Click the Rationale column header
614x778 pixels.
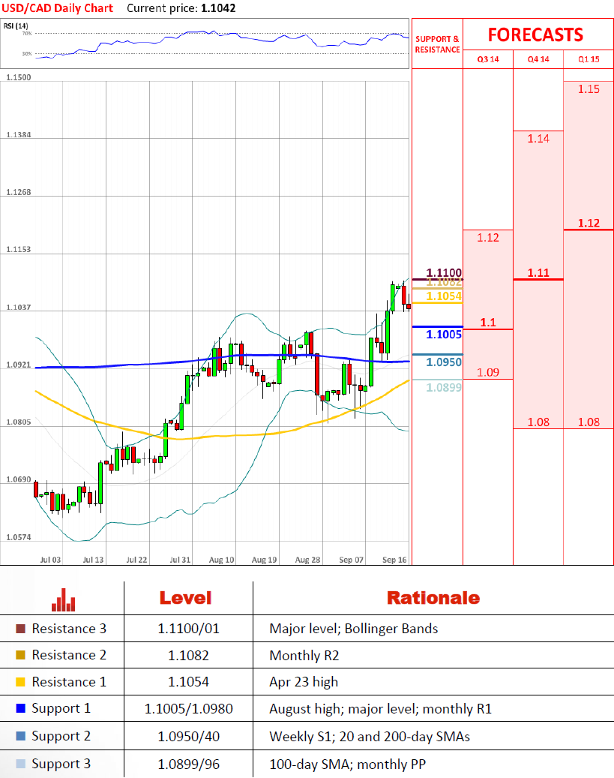(433, 598)
